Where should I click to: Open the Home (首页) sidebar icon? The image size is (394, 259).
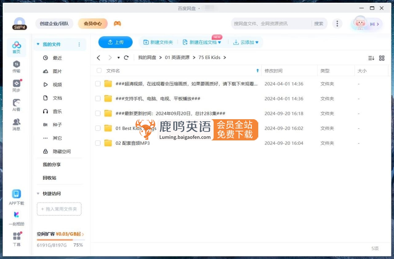pyautogui.click(x=17, y=47)
